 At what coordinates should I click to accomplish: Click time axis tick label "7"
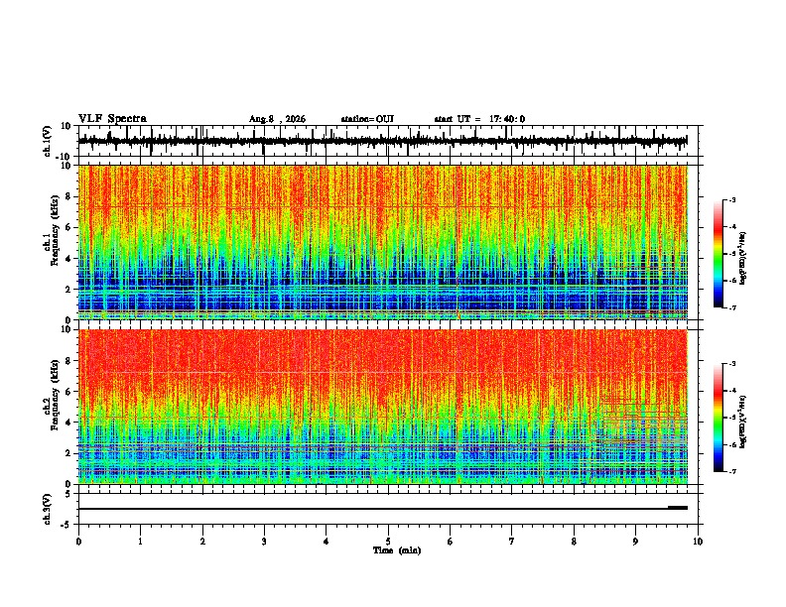(x=512, y=542)
